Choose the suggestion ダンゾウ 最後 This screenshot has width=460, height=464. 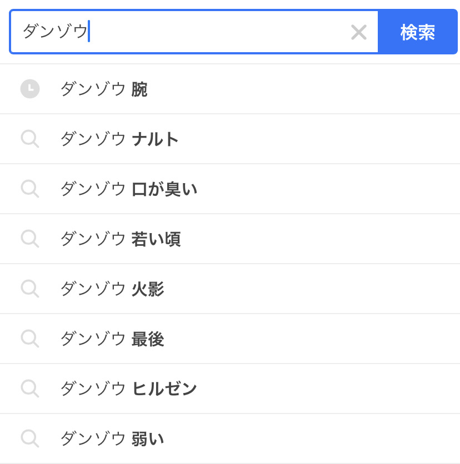coord(112,339)
